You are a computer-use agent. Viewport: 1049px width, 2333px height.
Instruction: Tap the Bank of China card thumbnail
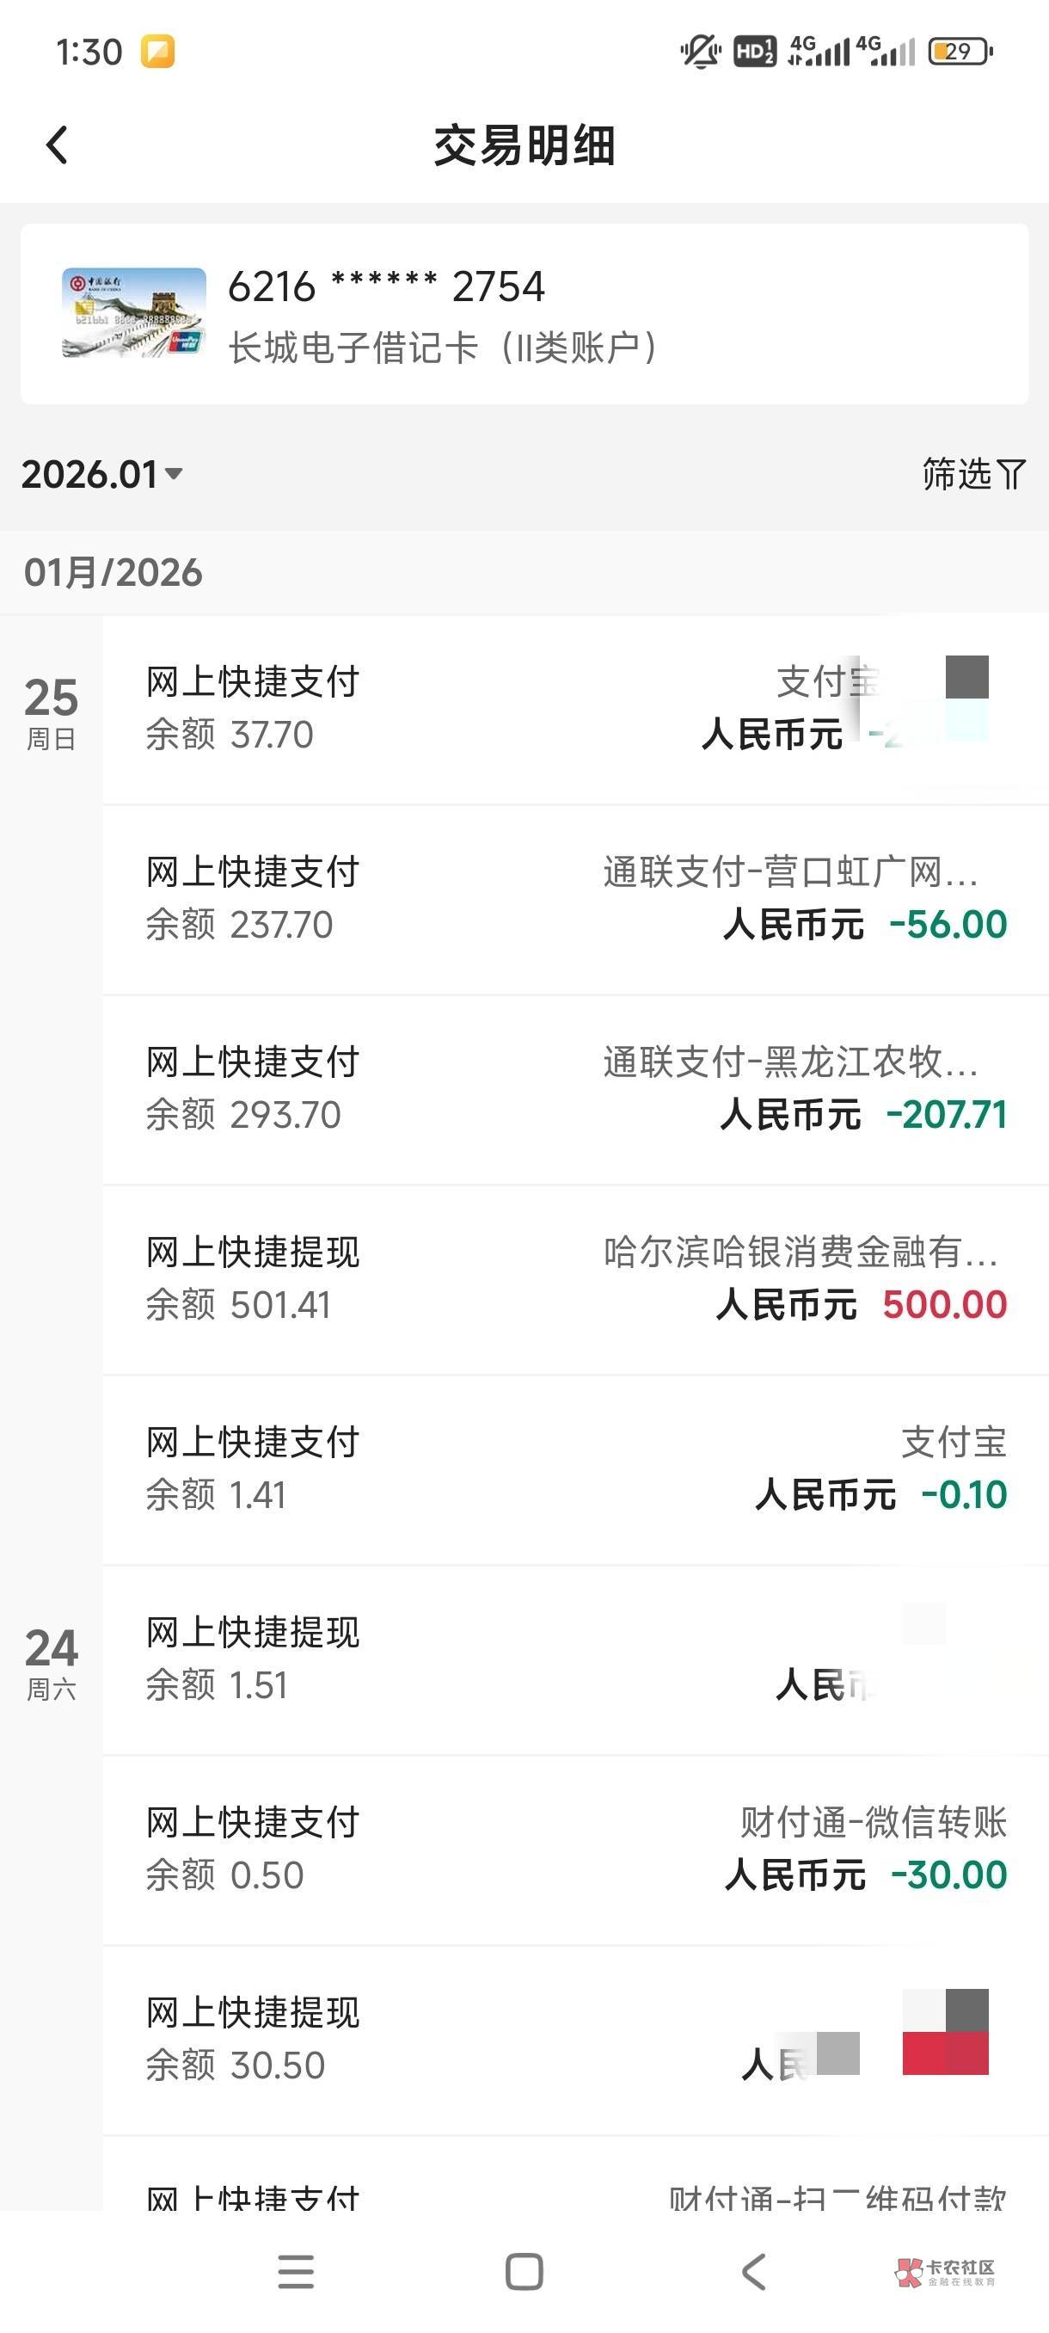click(133, 312)
